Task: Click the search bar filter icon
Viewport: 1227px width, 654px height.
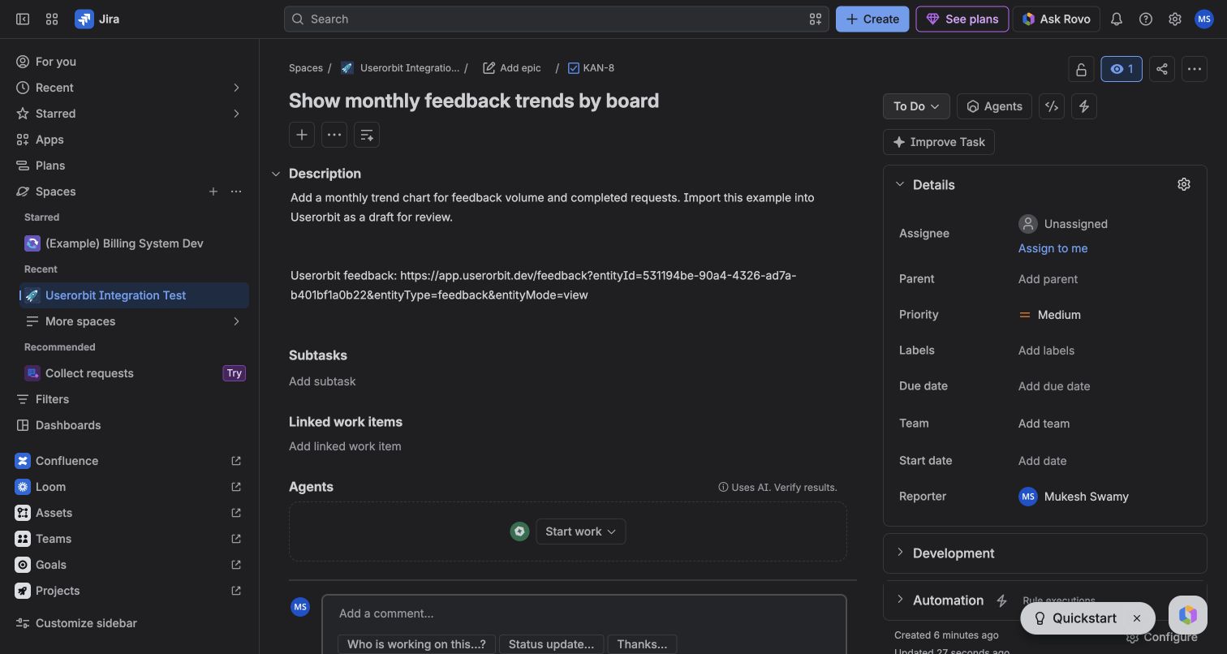Action: point(816,19)
